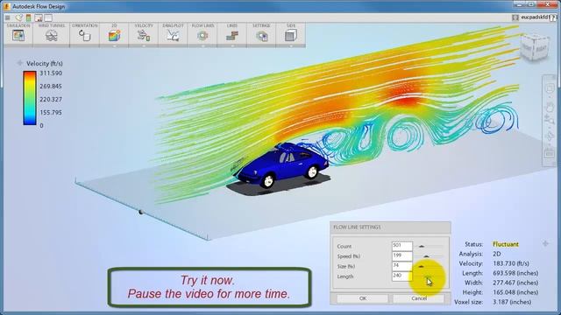This screenshot has width=561, height=315.
Task: Click the Length input field in dialog
Action: tap(402, 276)
